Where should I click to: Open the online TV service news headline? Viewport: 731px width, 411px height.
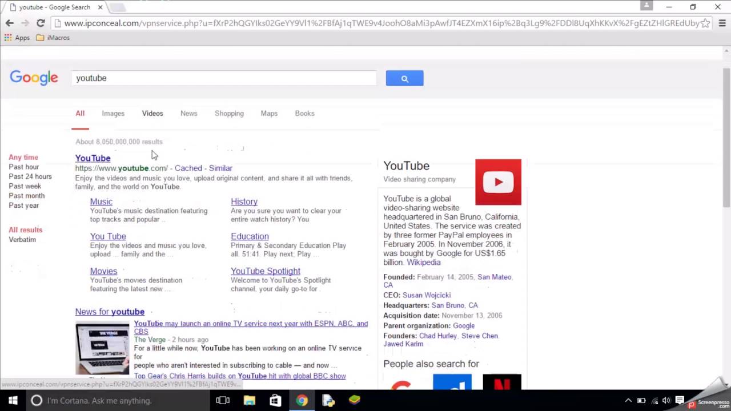click(x=251, y=327)
